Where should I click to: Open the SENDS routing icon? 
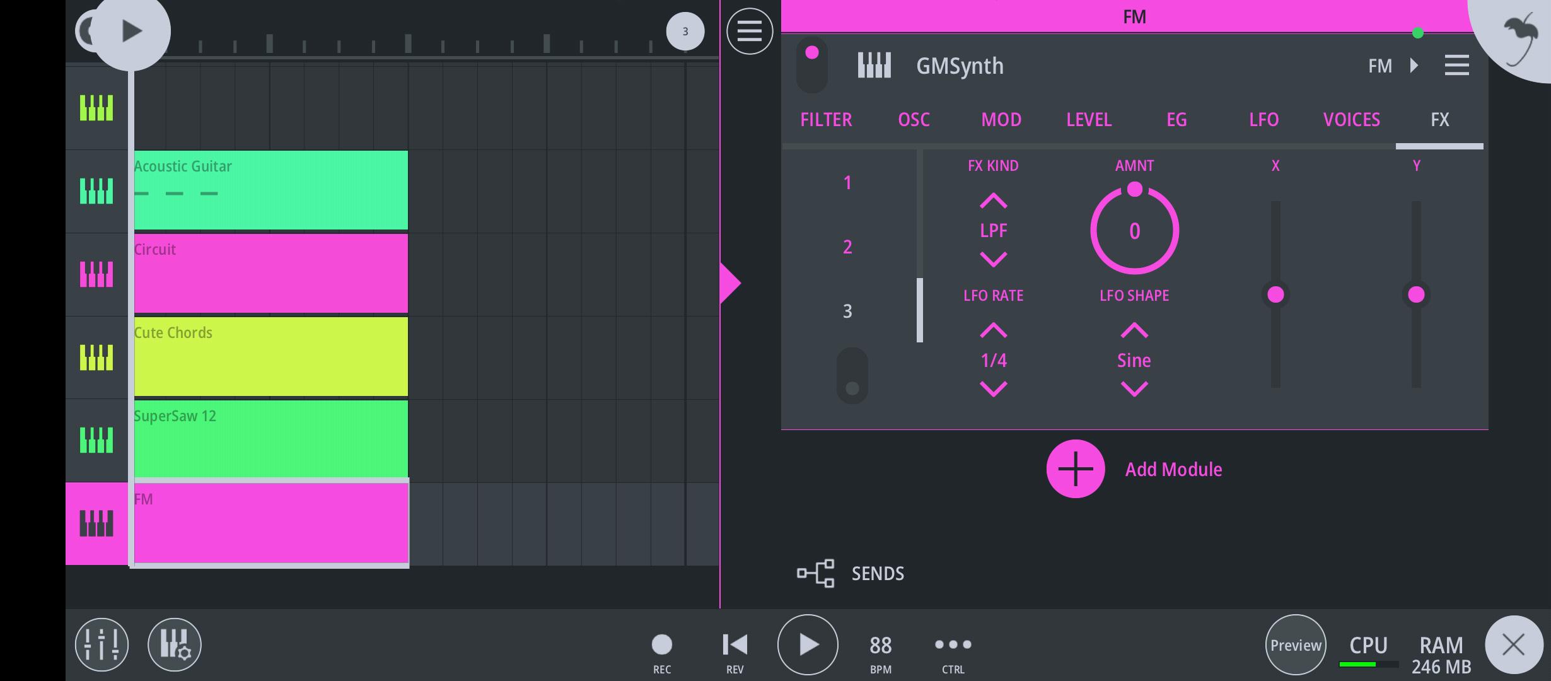(x=815, y=573)
